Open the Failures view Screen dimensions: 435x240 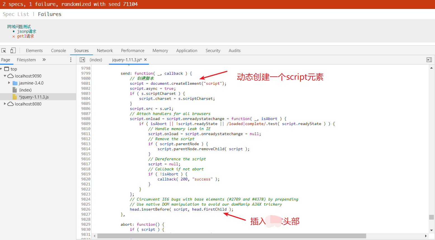pos(49,14)
